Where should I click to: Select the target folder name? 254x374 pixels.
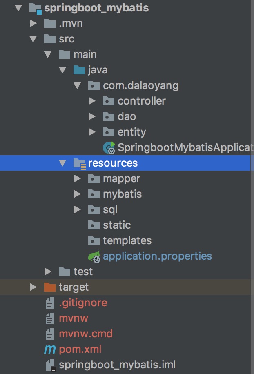click(x=74, y=287)
